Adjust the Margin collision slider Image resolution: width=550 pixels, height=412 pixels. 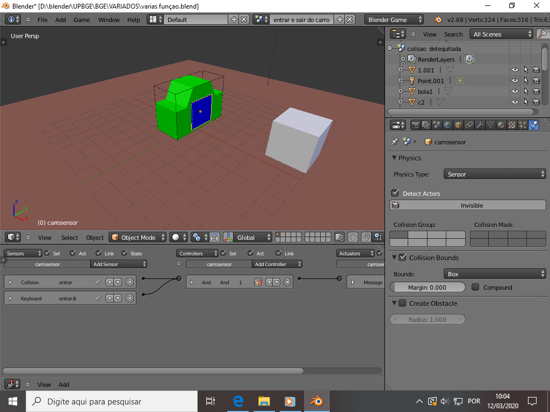(427, 287)
